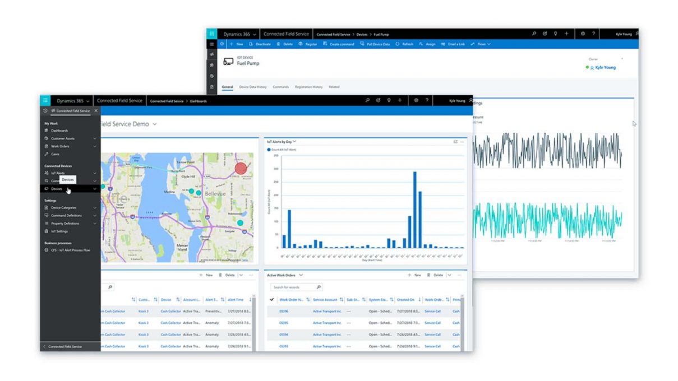The width and height of the screenshot is (678, 381).
Task: Switch to Related tab
Action: pos(334,87)
